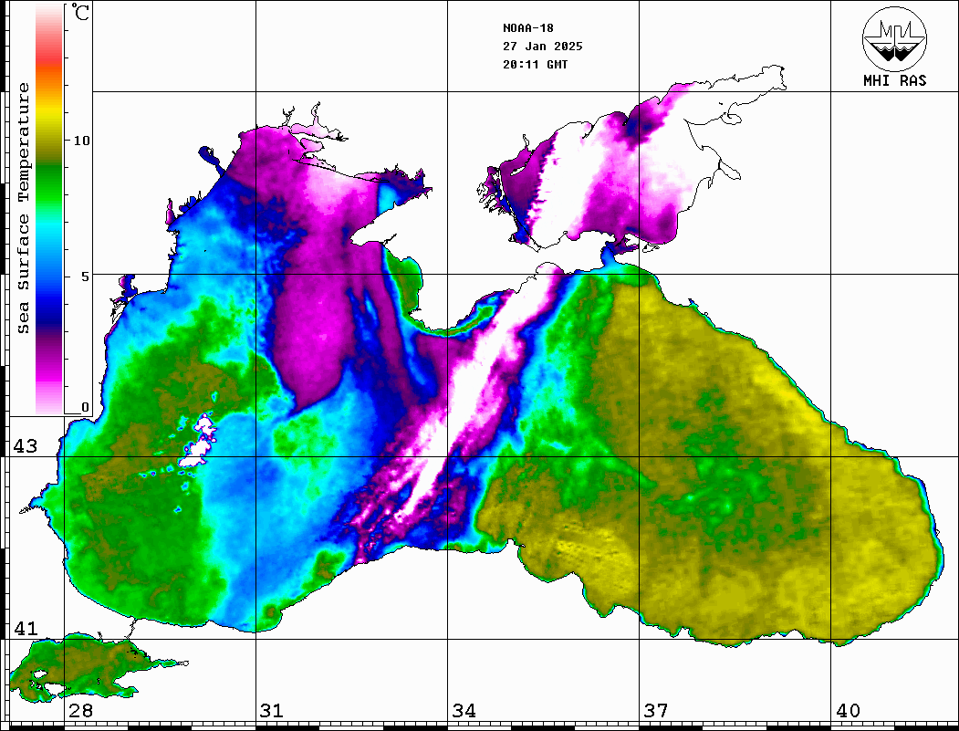The height and width of the screenshot is (731, 959).
Task: Click the latitude 43 label
Action: (x=25, y=446)
